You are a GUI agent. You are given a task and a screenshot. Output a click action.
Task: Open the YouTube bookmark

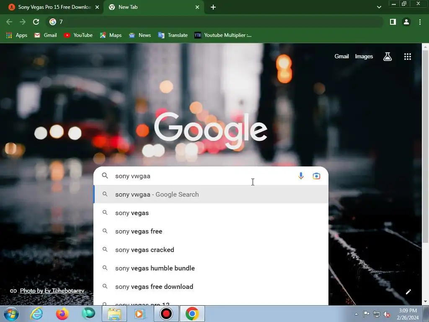pyautogui.click(x=78, y=35)
